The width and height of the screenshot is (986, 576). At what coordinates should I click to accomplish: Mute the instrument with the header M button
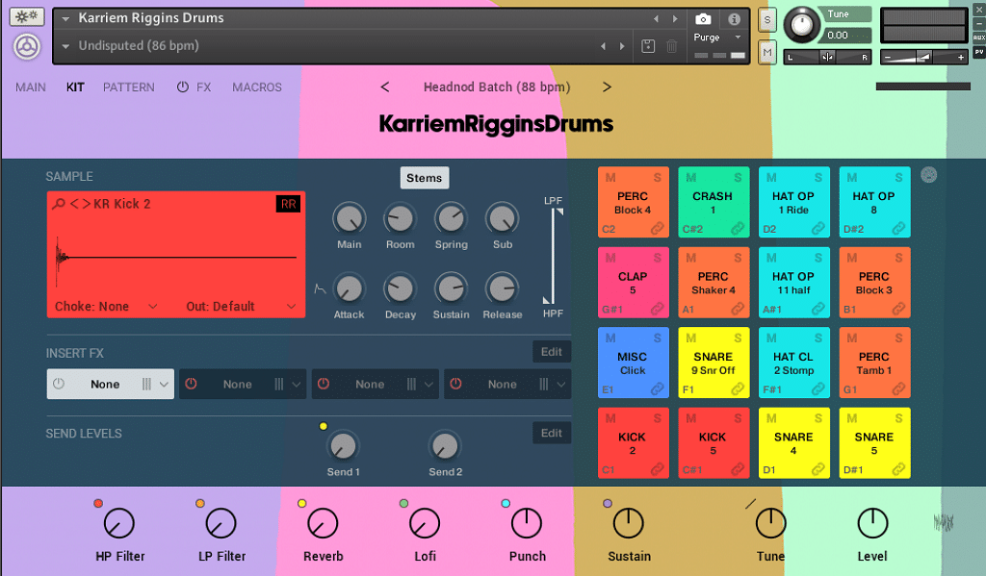[767, 52]
